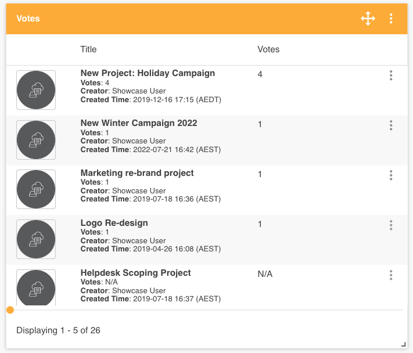Open the Logo Re-design title
This screenshot has width=413, height=353.
(x=114, y=223)
